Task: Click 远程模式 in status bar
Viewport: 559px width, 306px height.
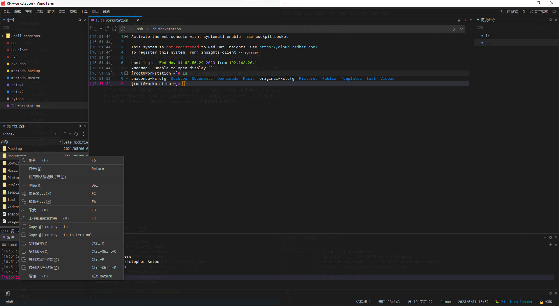Action: click(363, 302)
